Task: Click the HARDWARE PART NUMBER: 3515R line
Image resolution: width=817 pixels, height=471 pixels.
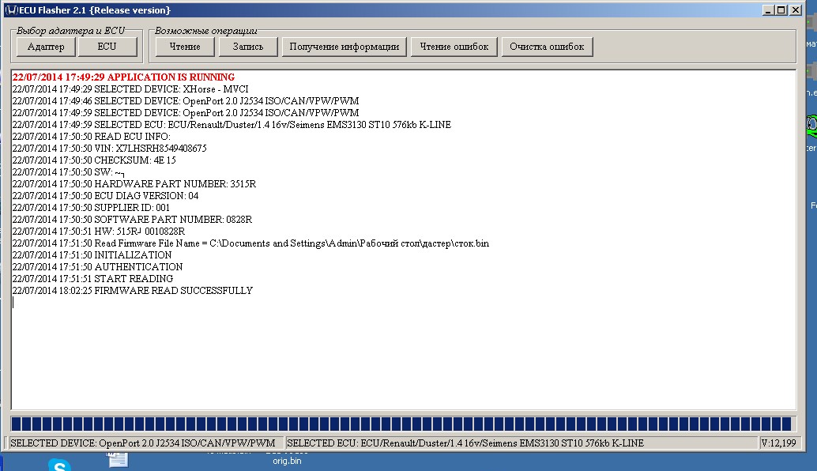Action: click(x=134, y=184)
